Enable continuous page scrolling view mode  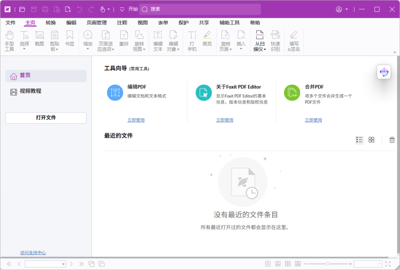277,264
